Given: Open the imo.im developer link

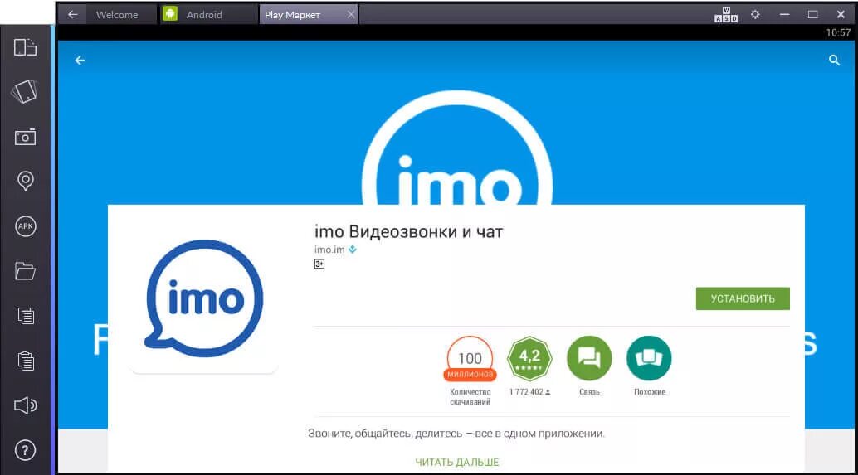Looking at the screenshot, I should (x=329, y=250).
